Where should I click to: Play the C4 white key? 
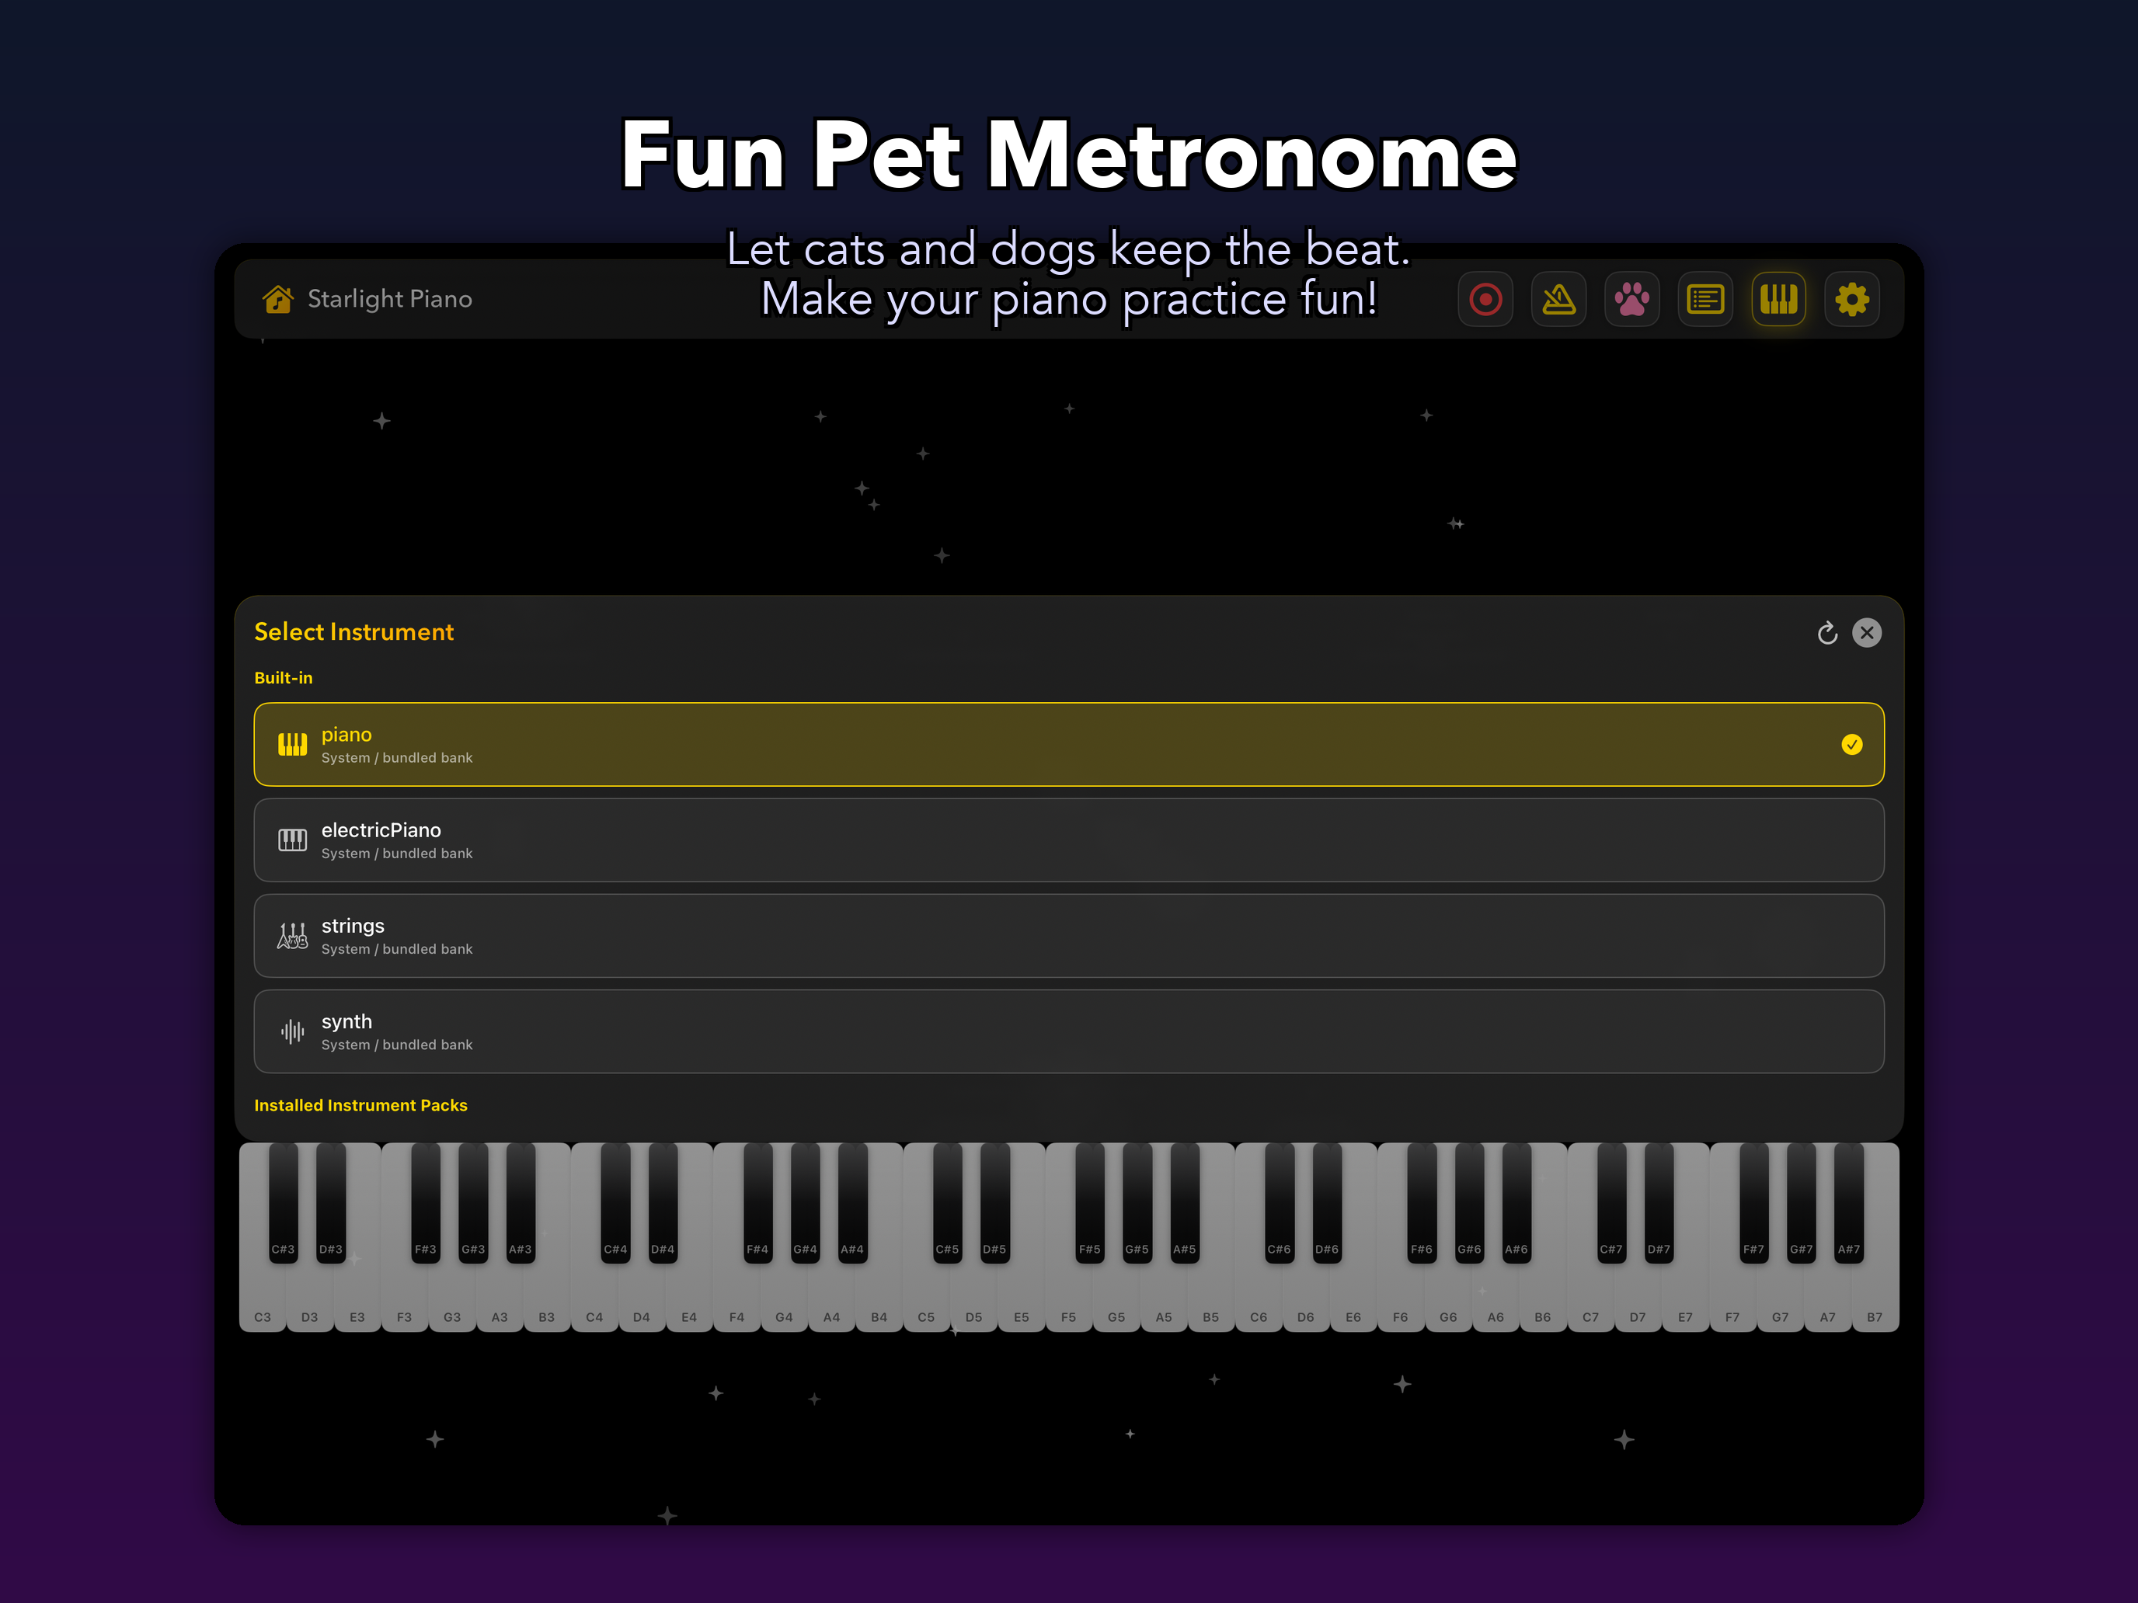[594, 1299]
